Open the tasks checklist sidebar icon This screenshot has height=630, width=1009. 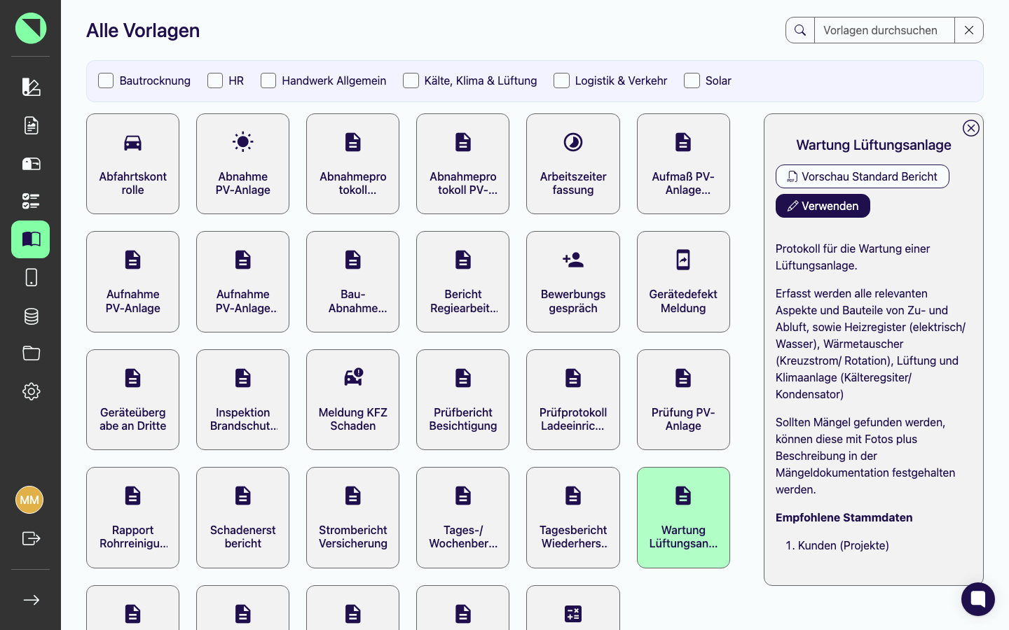click(x=31, y=202)
